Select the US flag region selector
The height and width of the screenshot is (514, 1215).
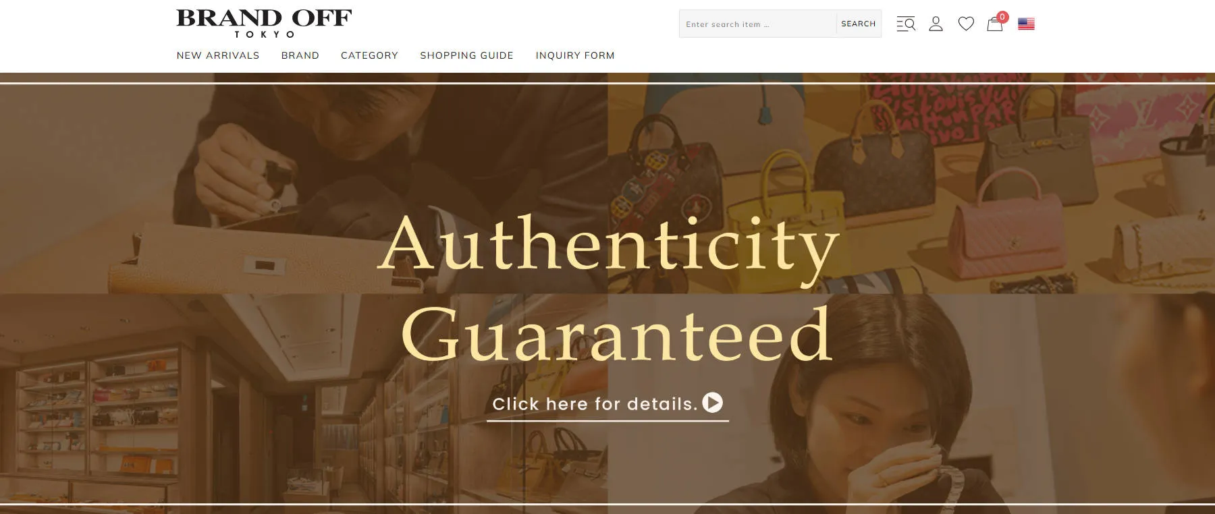click(1026, 24)
